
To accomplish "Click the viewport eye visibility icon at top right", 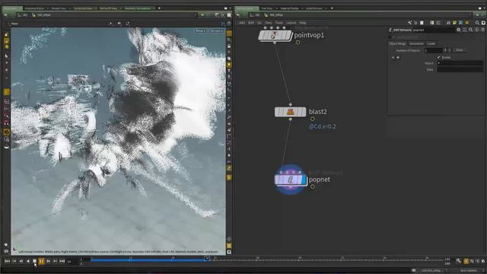I will pyautogui.click(x=229, y=24).
